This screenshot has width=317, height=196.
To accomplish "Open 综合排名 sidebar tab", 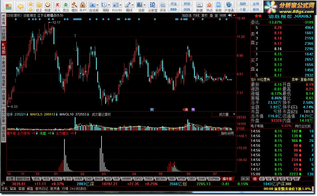I will (x=3, y=97).
